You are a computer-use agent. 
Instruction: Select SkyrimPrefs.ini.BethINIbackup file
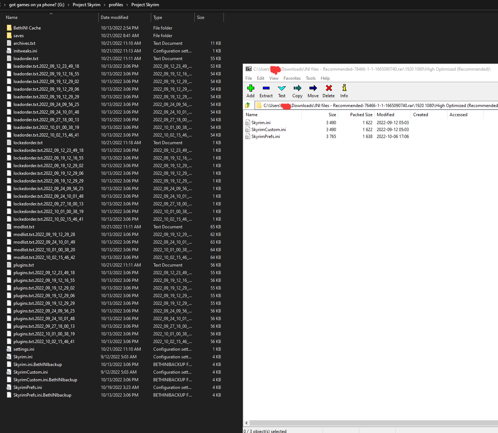coord(42,395)
